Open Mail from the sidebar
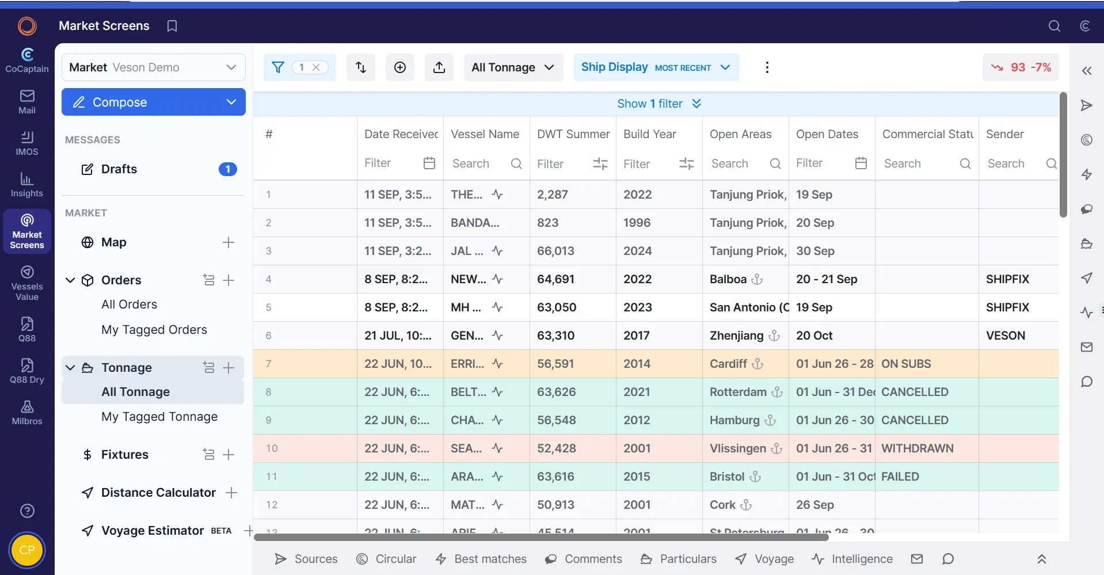The height and width of the screenshot is (575, 1104). (27, 102)
